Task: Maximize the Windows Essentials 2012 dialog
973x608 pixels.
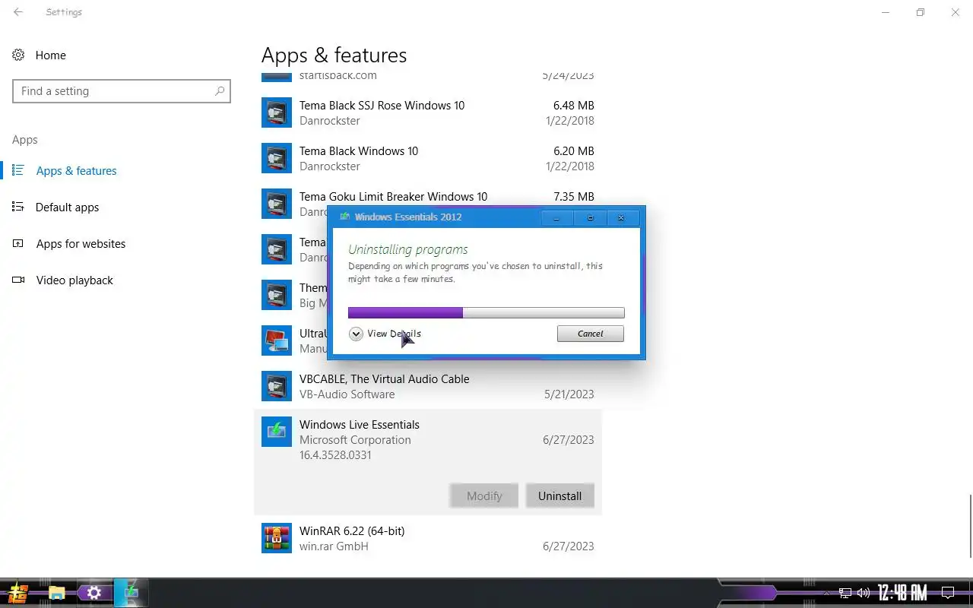Action: [590, 218]
